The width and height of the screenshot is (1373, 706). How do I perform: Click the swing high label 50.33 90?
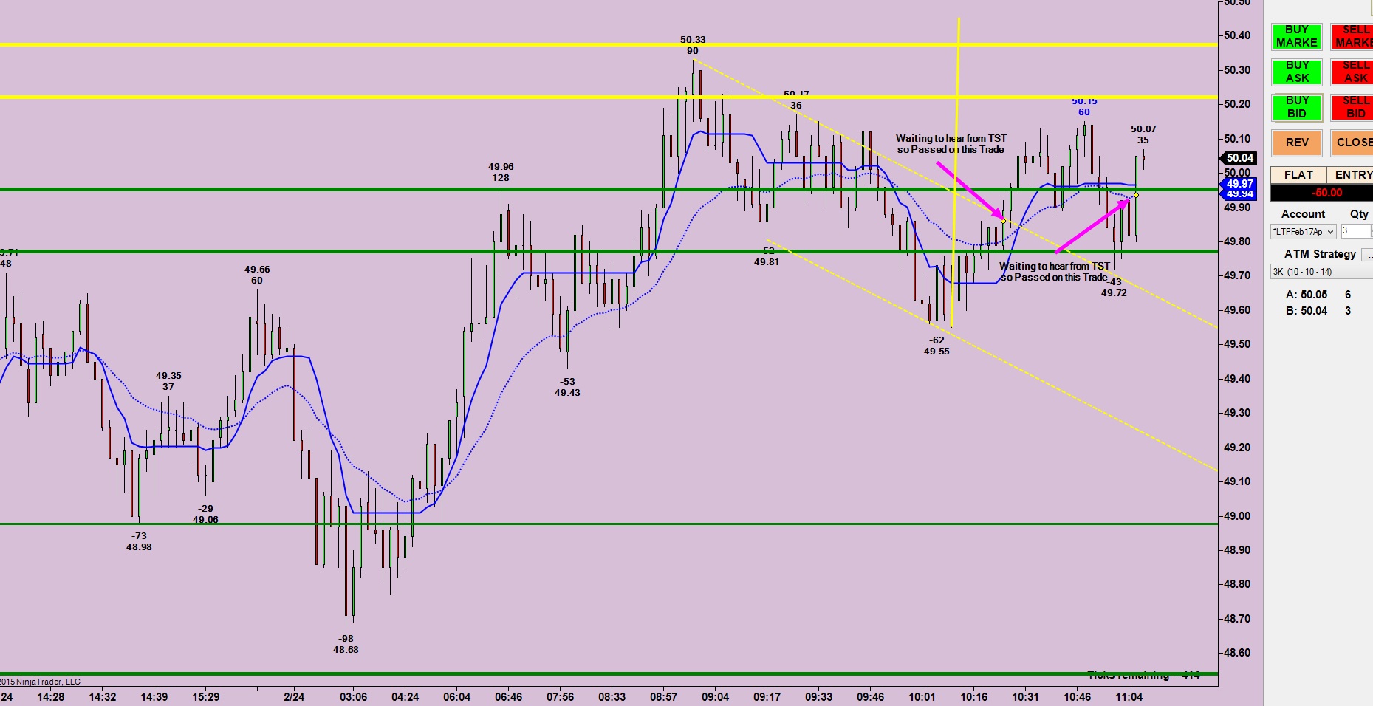693,45
